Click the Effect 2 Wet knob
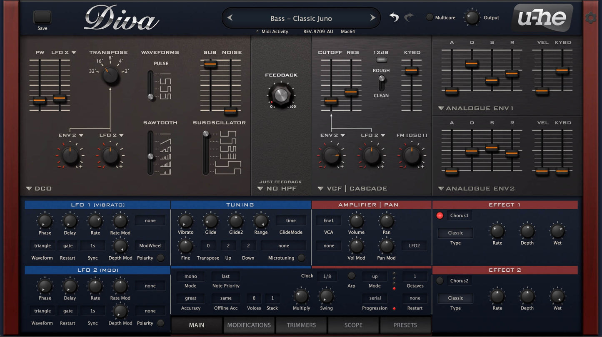Viewport: 602px width, 337px height. [x=557, y=296]
